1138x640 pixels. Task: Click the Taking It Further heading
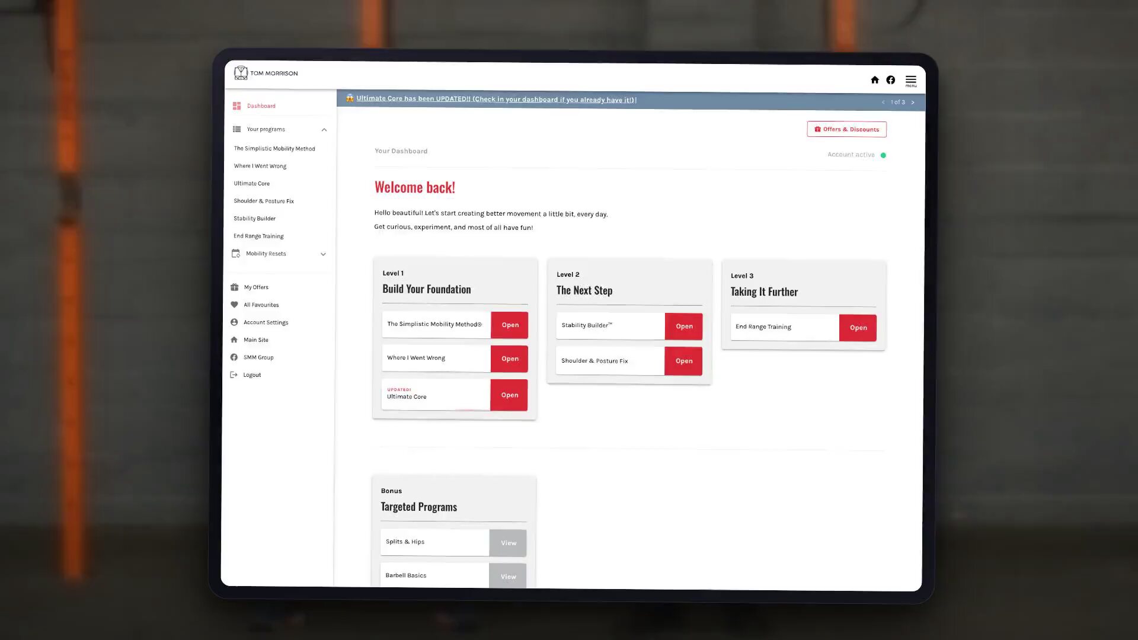[764, 292]
